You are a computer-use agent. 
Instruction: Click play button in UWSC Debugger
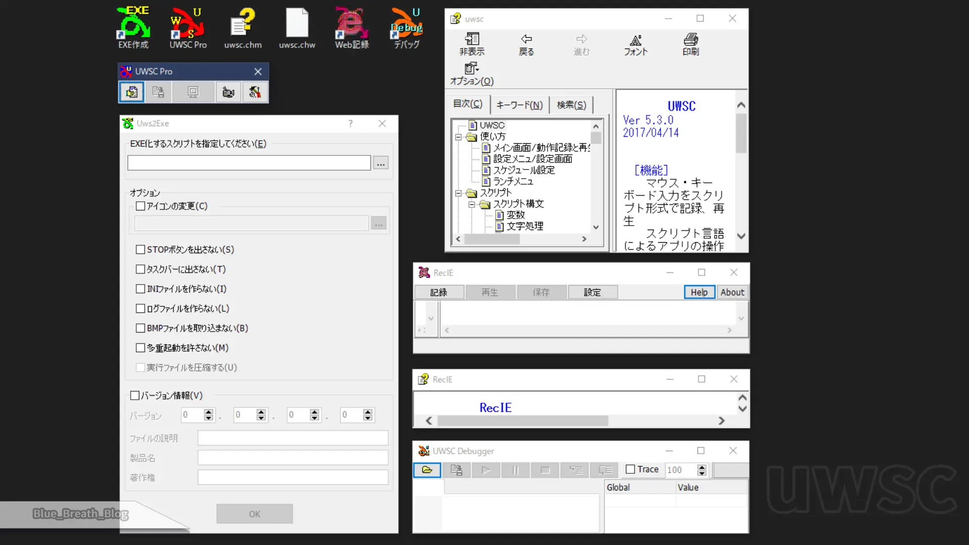(x=486, y=470)
